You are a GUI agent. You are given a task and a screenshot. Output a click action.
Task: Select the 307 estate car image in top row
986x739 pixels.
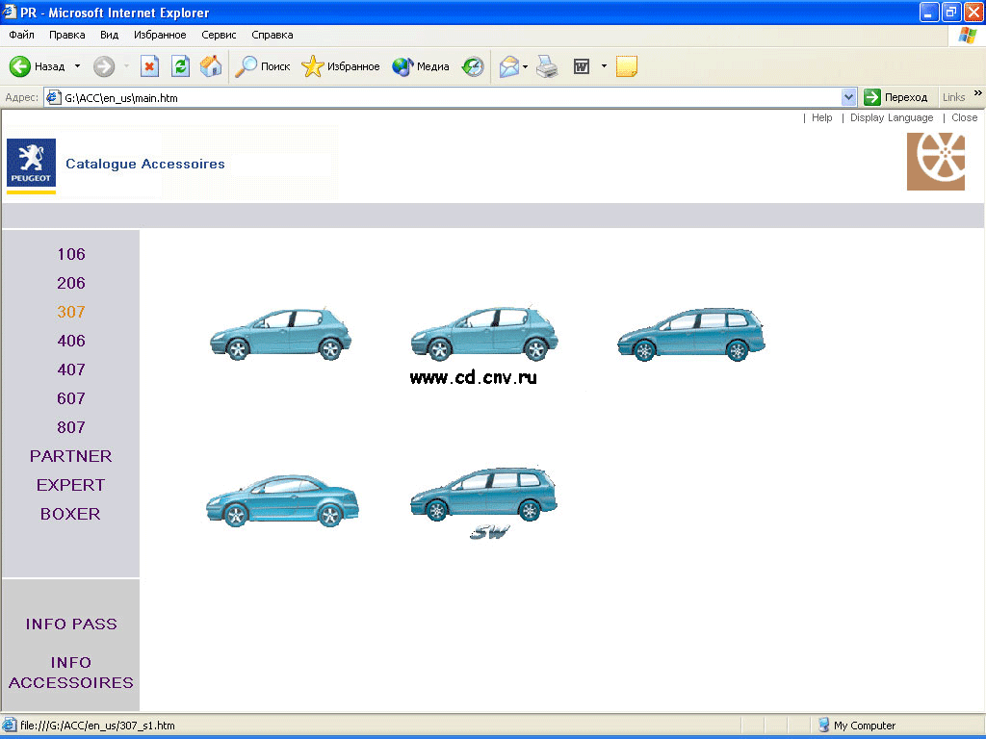(691, 334)
